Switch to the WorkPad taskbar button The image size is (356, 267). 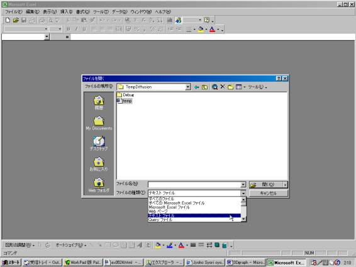pyautogui.click(x=83, y=263)
